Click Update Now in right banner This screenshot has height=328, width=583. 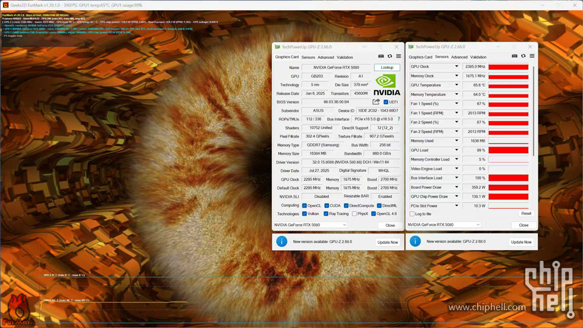tap(521, 242)
